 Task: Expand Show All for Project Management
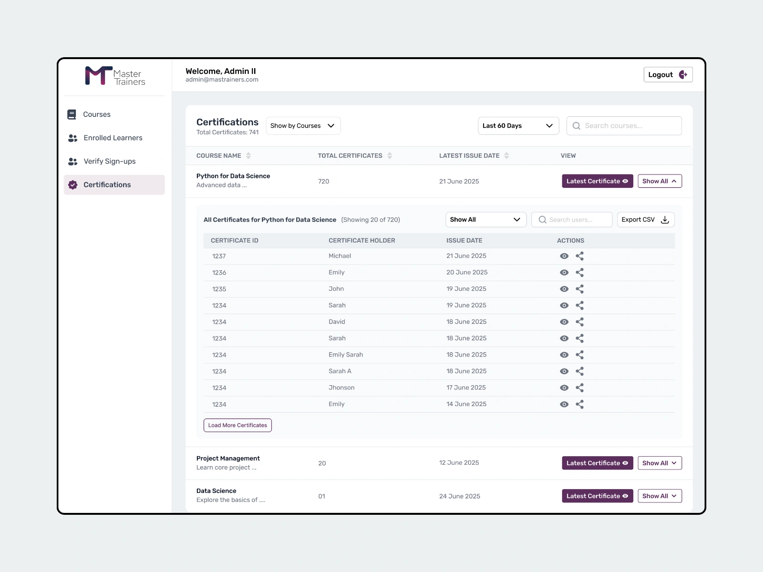[x=660, y=463]
